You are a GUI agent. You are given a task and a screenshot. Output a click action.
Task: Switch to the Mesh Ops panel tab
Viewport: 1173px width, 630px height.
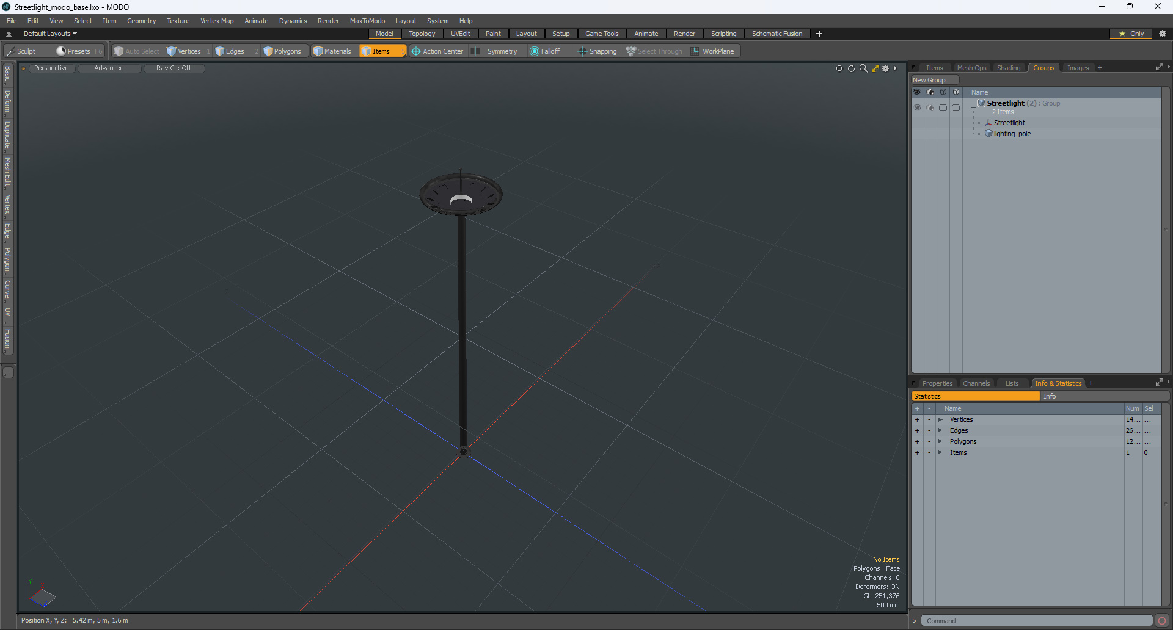tap(971, 68)
